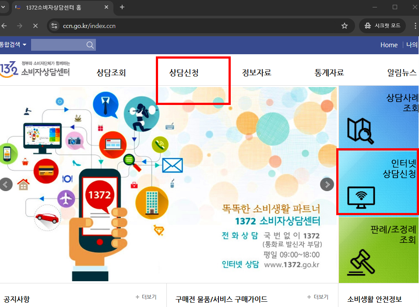Click the camera icon in banner illustration
Viewport: 419px width, 307px height.
(74, 141)
